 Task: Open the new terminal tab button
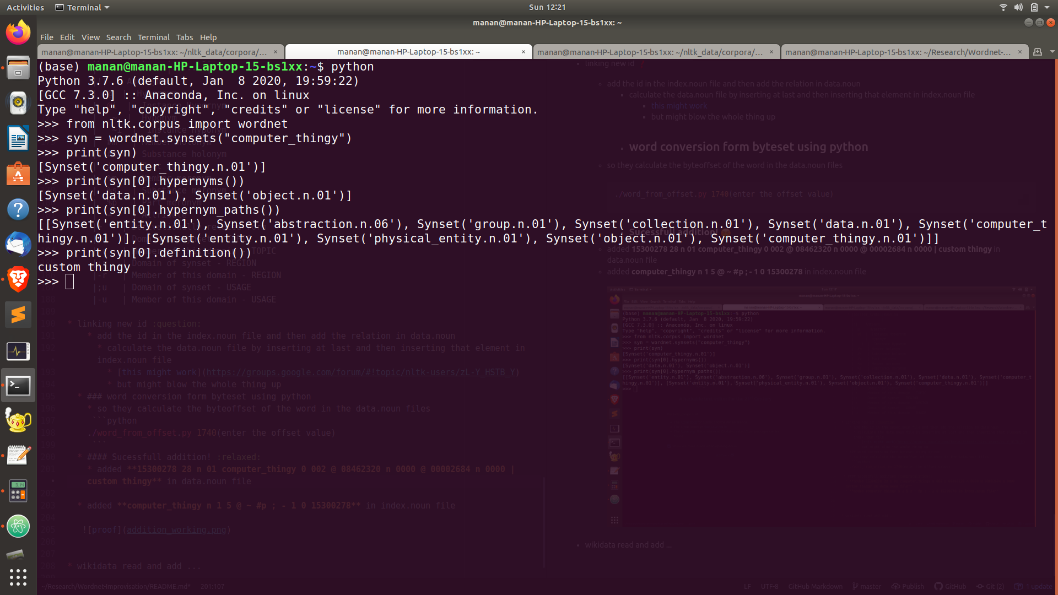(1038, 52)
